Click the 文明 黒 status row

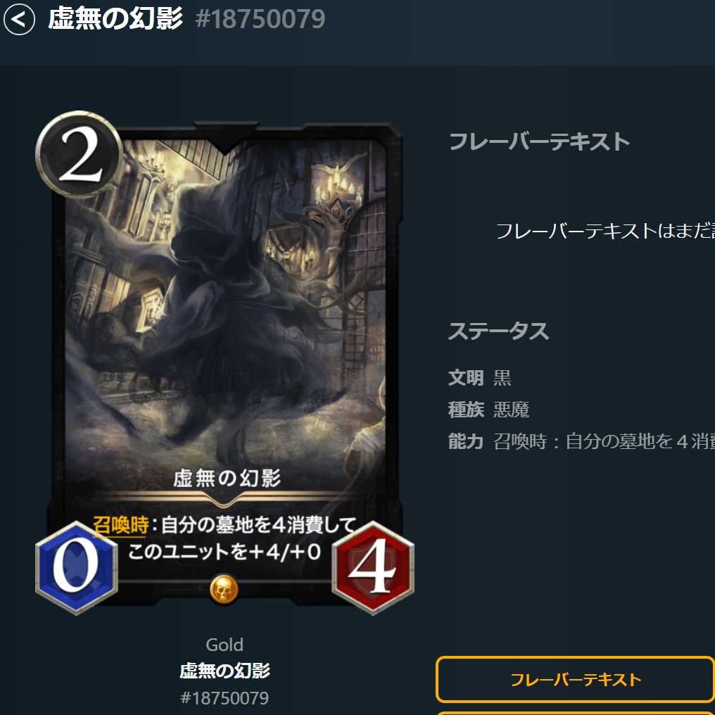click(x=480, y=378)
